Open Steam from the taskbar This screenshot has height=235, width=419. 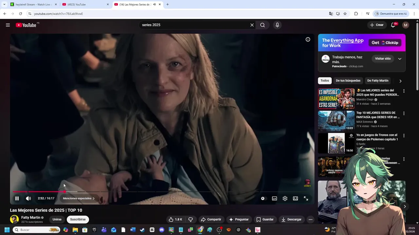coord(142,230)
